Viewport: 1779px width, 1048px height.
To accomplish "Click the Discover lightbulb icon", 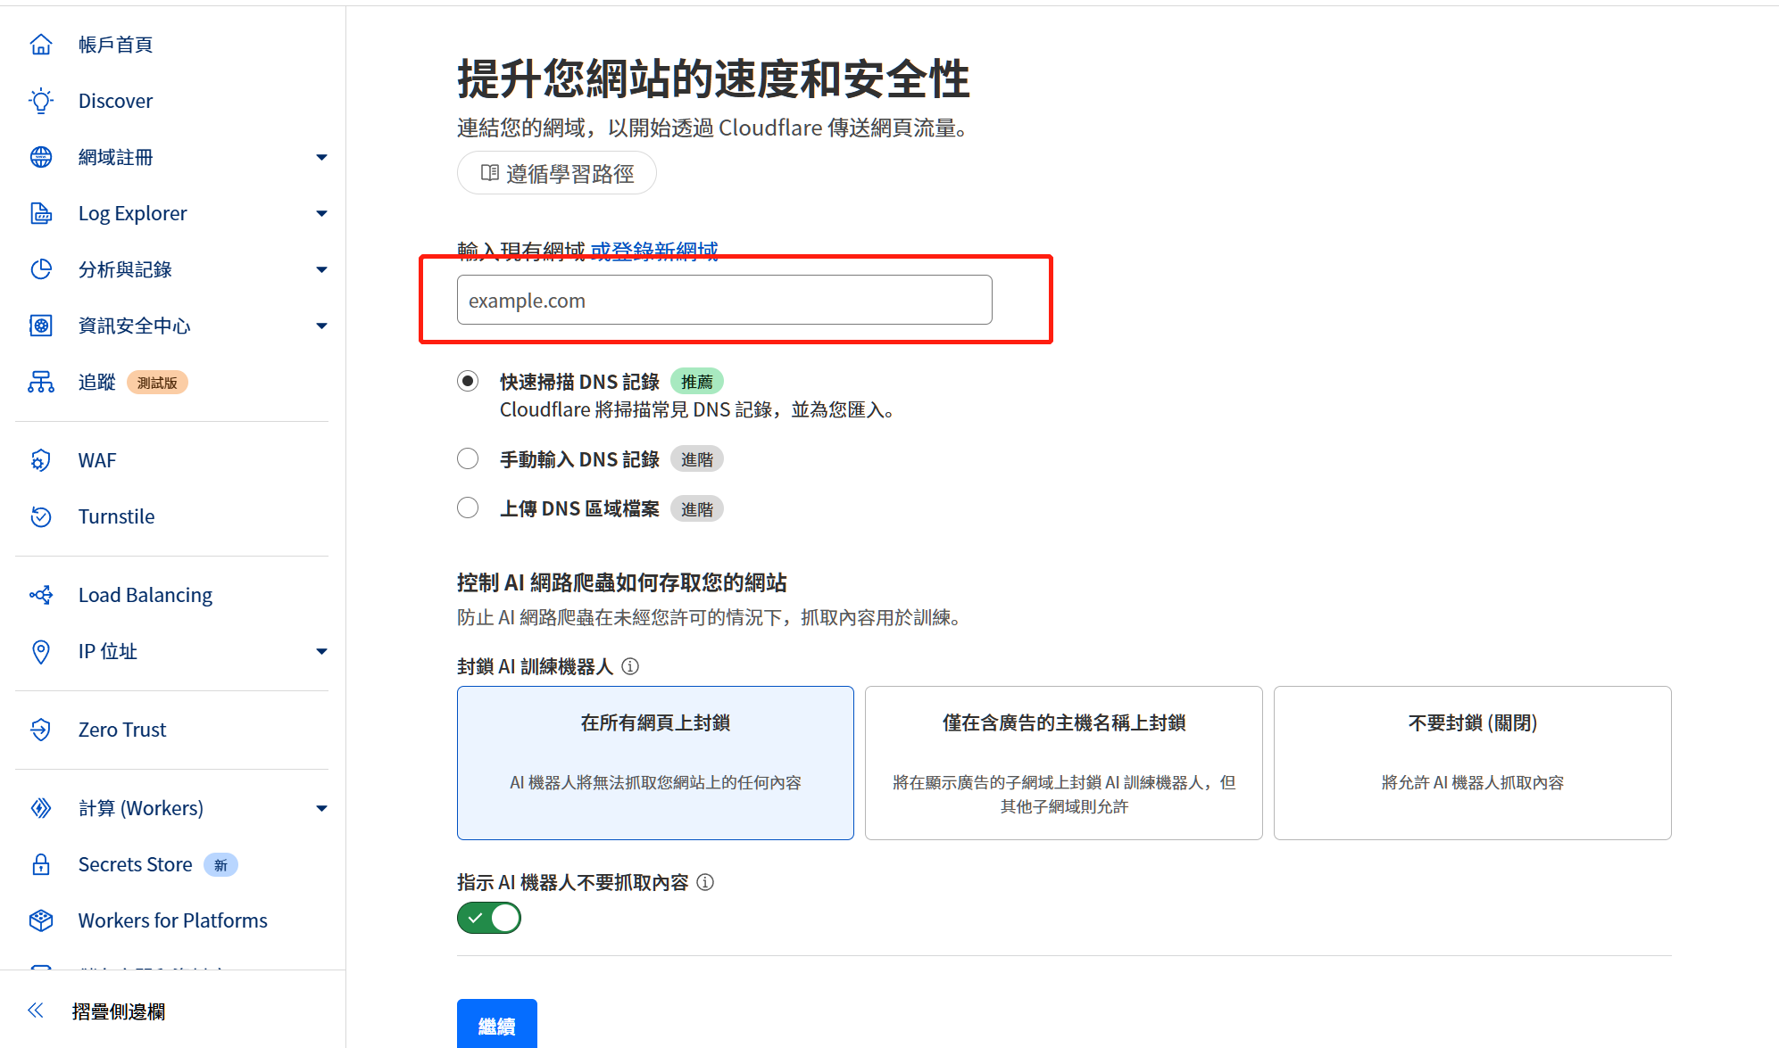I will 41,101.
